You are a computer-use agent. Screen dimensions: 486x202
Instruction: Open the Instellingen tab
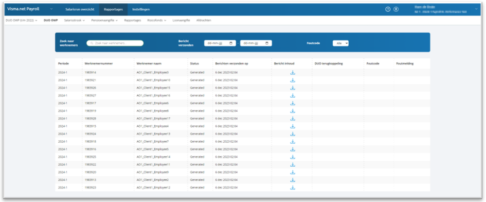(141, 9)
